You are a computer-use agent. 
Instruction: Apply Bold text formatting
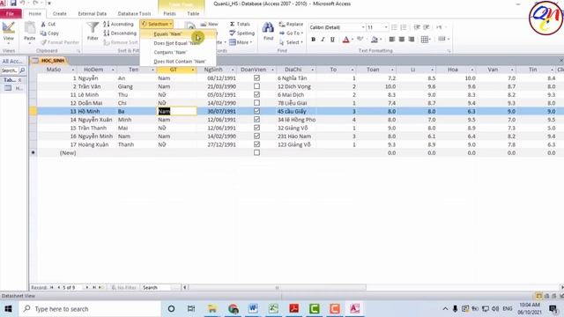click(x=314, y=39)
